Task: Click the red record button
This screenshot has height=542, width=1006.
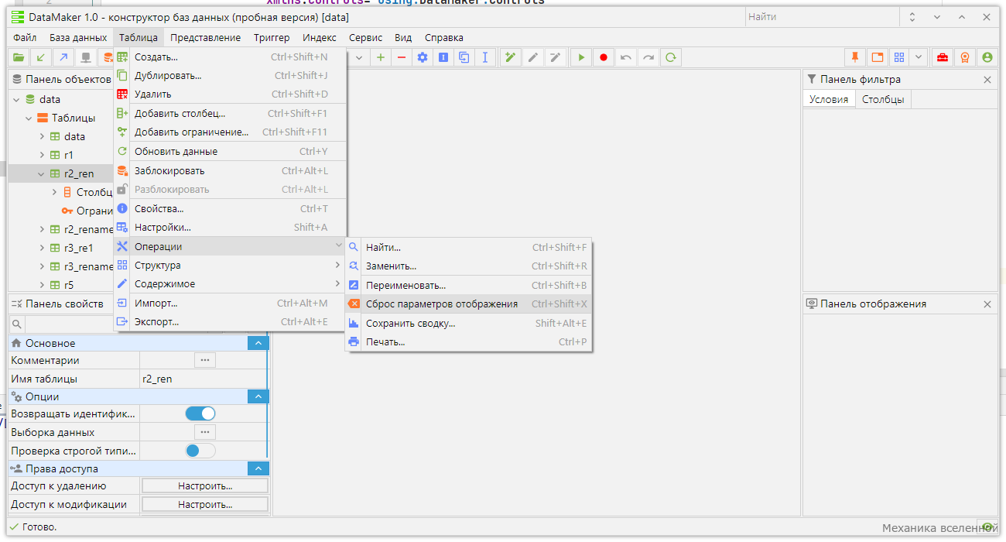Action: pos(604,57)
